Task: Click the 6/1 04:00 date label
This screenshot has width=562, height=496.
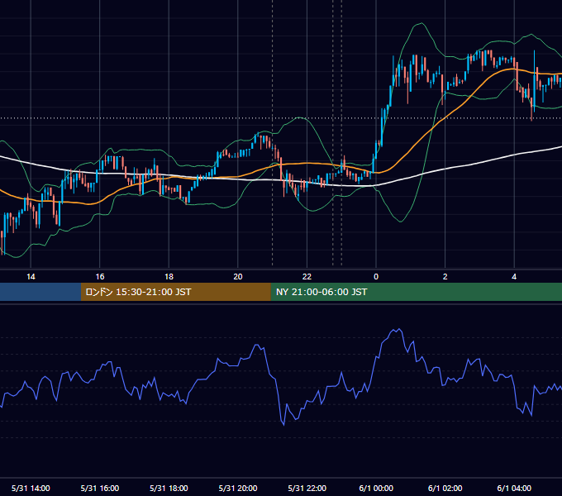Action: (514, 489)
